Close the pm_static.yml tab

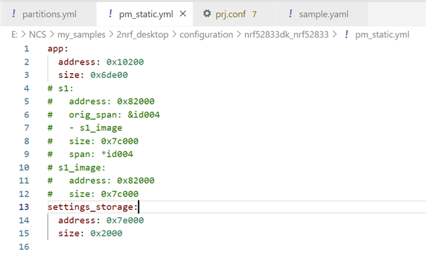point(183,13)
